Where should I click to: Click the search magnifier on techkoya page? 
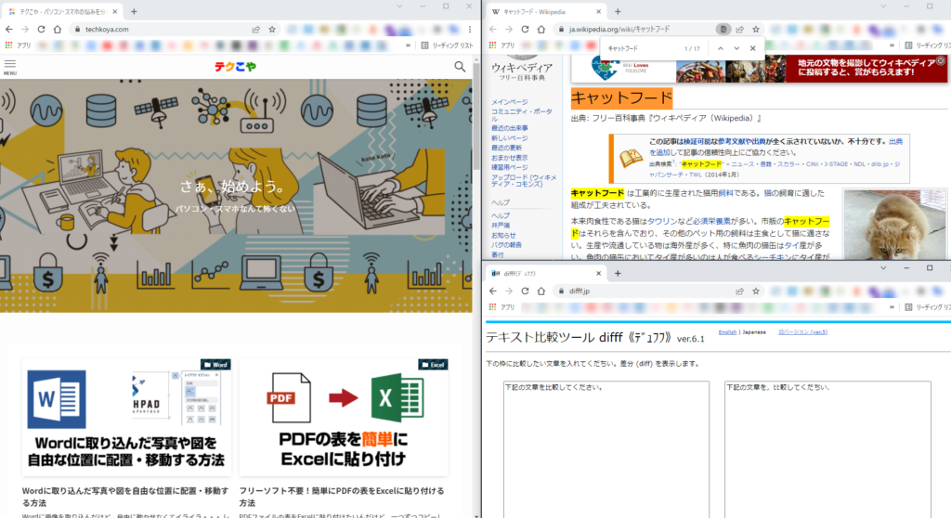460,67
